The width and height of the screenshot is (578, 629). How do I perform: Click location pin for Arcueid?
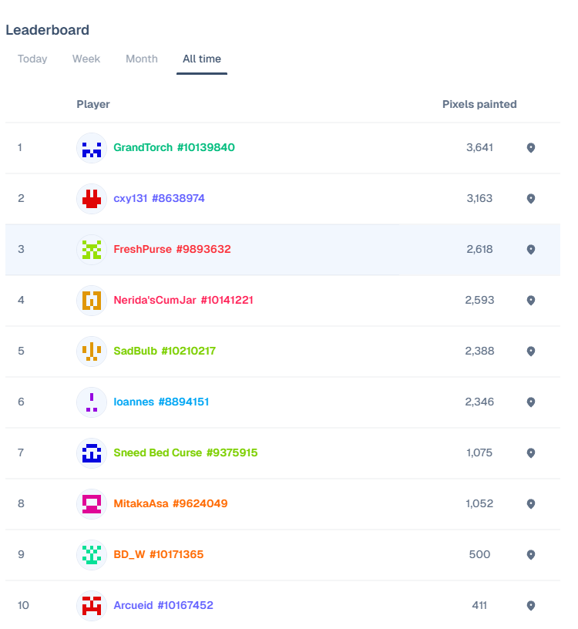coord(530,606)
